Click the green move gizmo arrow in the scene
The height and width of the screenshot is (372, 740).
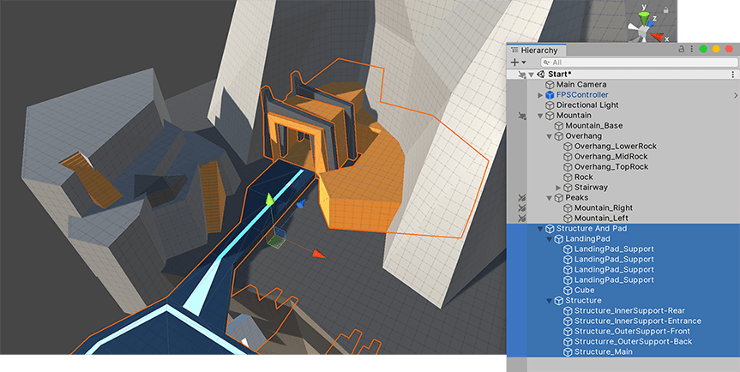pyautogui.click(x=268, y=201)
